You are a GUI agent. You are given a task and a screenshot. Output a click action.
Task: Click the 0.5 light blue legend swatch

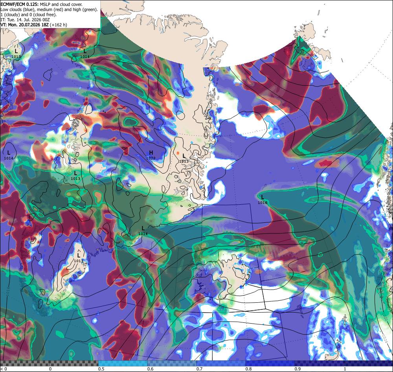(x=123, y=363)
